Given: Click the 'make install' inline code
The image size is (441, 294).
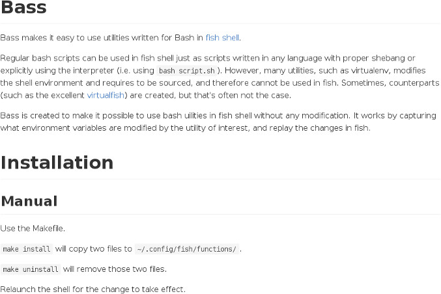Looking at the screenshot, I should pos(26,249).
